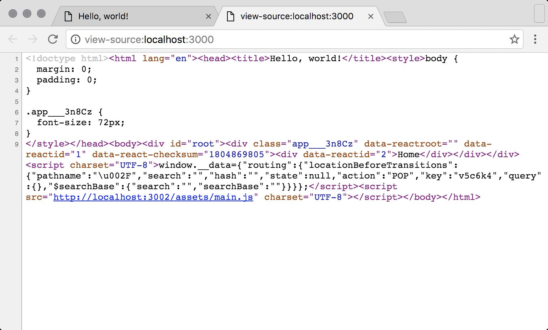Image resolution: width=548 pixels, height=330 pixels.
Task: Click the window close traffic light
Action: coord(13,14)
